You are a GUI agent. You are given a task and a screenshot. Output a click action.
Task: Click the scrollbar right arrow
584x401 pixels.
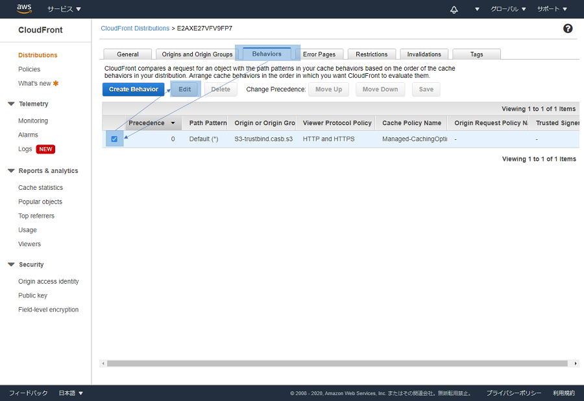(576, 363)
